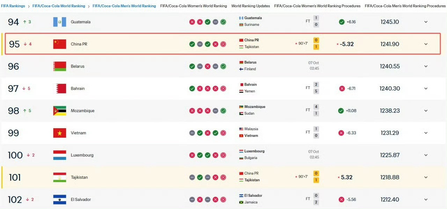Expand the Vietnam row details
The height and width of the screenshot is (209, 447).
click(426, 133)
